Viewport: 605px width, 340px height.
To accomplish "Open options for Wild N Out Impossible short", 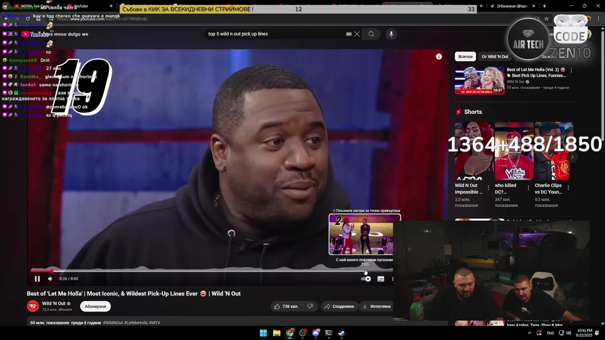I will pyautogui.click(x=488, y=187).
